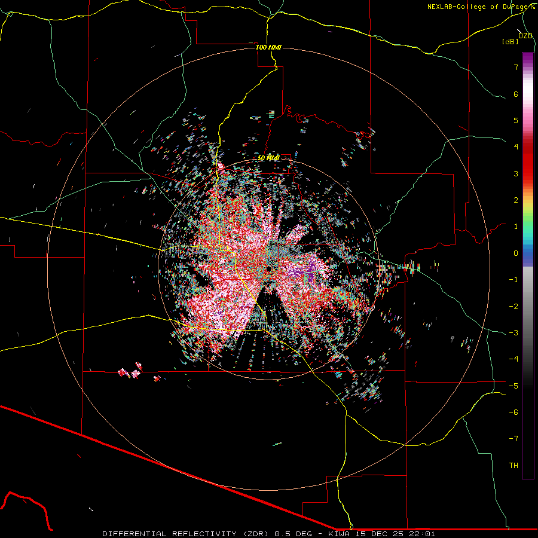This screenshot has width=538, height=538.
Task: Click the TH label on the color scale
Action: (x=513, y=466)
